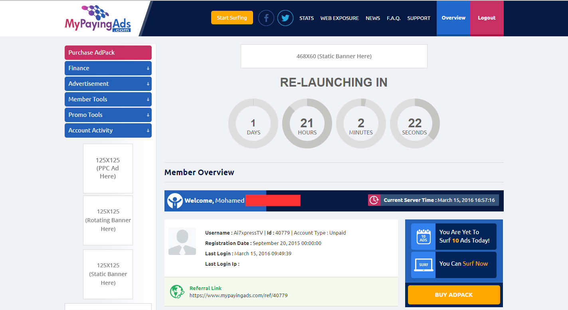Screen dimensions: 568x310
Task: Click the 'You Are Yet To Surf 10 Ads Today!' text
Action: tap(465, 237)
